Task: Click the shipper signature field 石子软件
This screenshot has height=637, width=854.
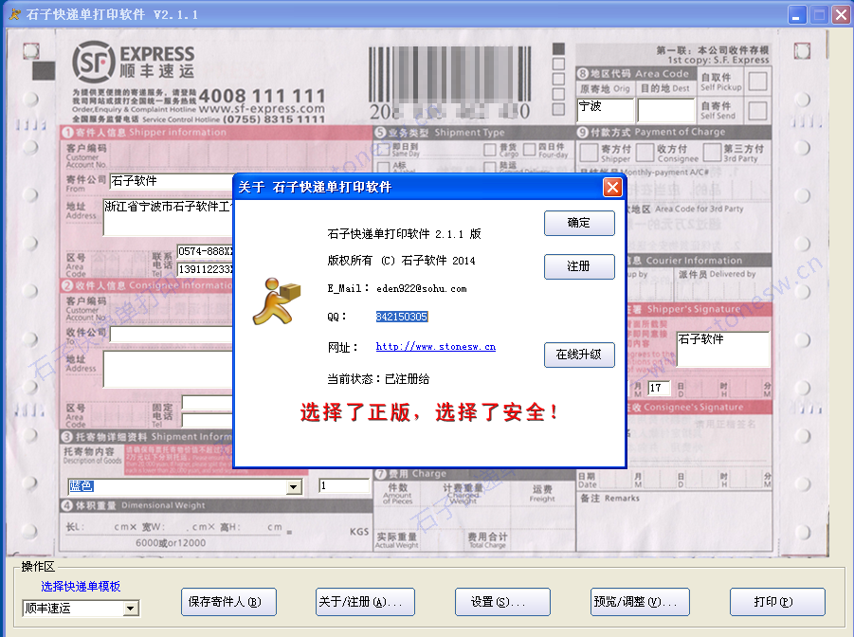Action: coord(723,349)
